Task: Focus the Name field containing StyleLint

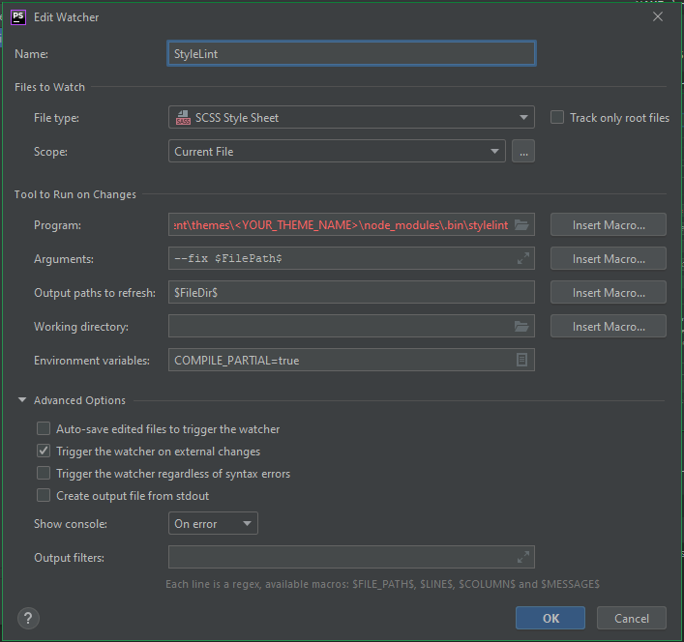Action: point(351,53)
